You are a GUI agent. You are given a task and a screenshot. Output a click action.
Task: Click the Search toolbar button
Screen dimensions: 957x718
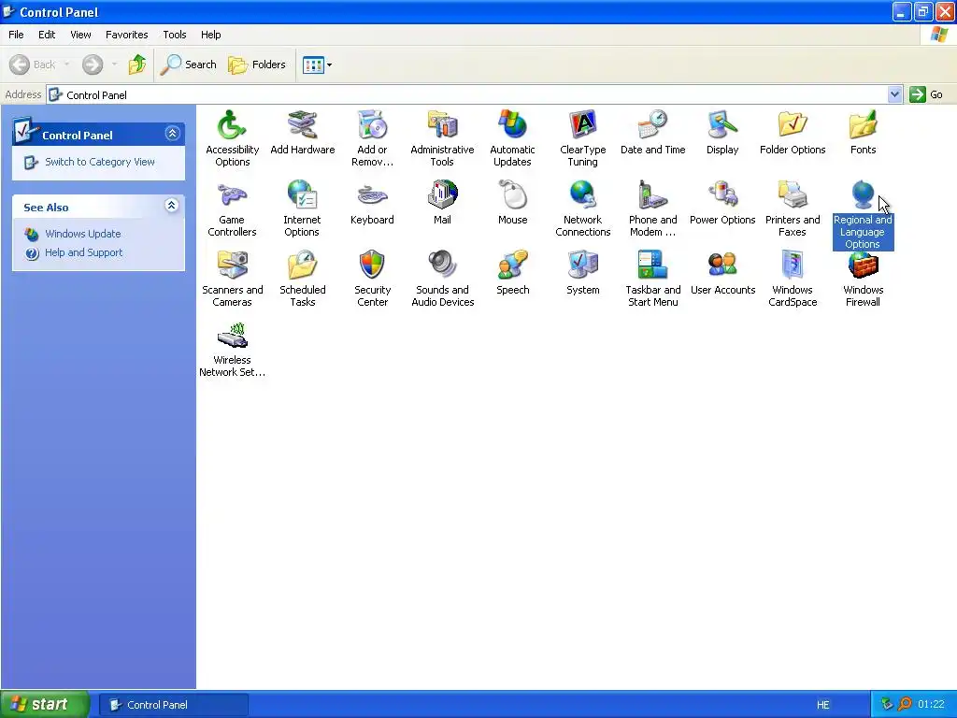point(189,65)
